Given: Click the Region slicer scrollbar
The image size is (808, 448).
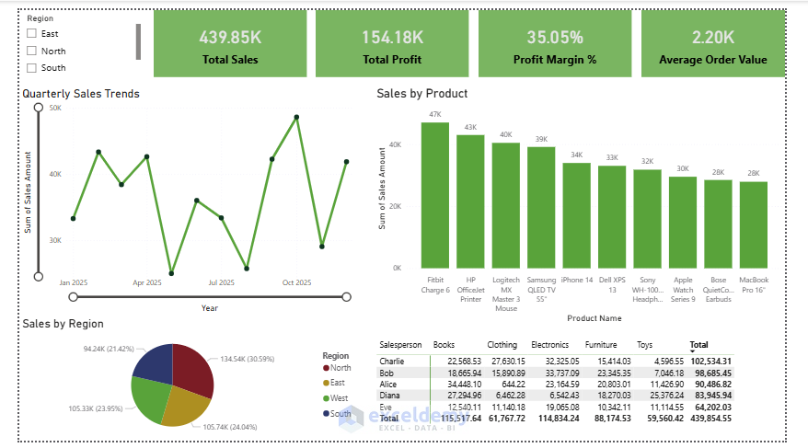Looking at the screenshot, I should point(138,41).
